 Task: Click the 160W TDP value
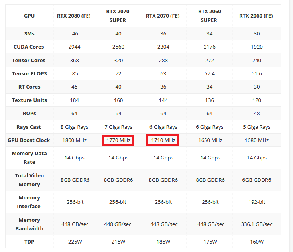click(x=257, y=242)
